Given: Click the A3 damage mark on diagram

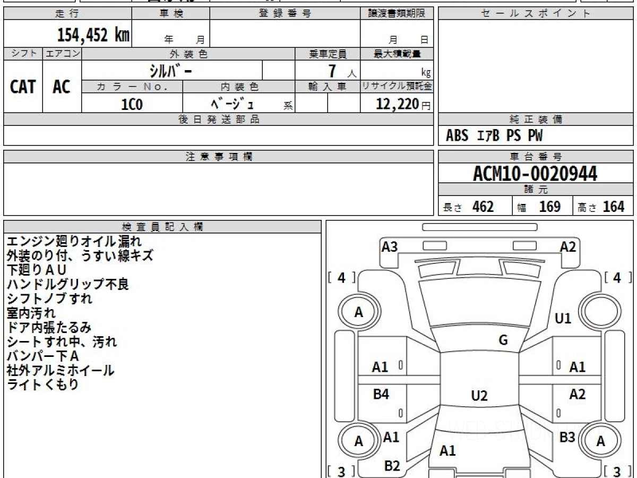Looking at the screenshot, I should (x=390, y=246).
